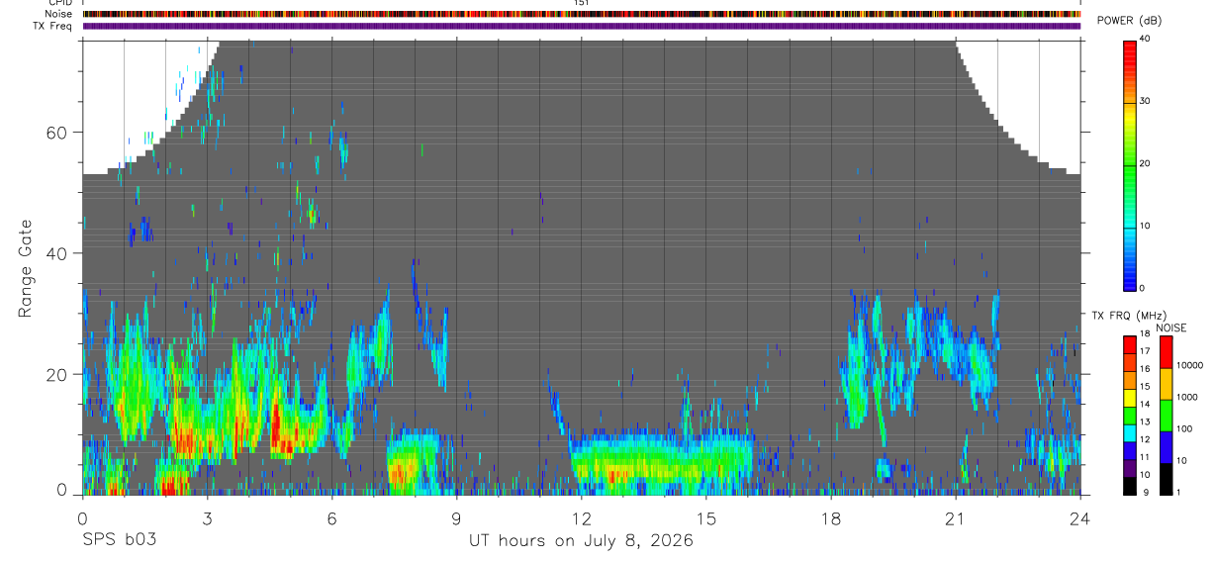Screen dimensions: 1215x561
Task: Click the UT hours on July 8, 2026 title
Action: point(582,540)
